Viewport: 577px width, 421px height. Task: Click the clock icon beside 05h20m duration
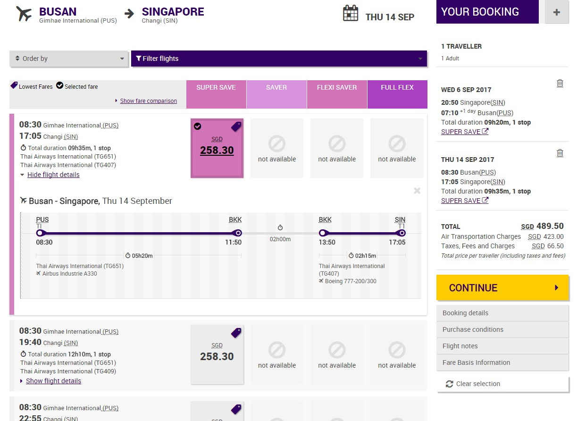click(x=127, y=256)
